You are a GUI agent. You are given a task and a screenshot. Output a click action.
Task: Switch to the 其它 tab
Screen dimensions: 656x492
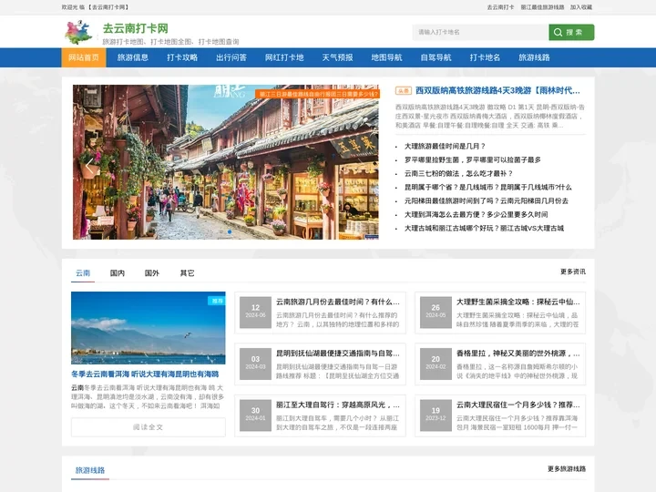187,273
